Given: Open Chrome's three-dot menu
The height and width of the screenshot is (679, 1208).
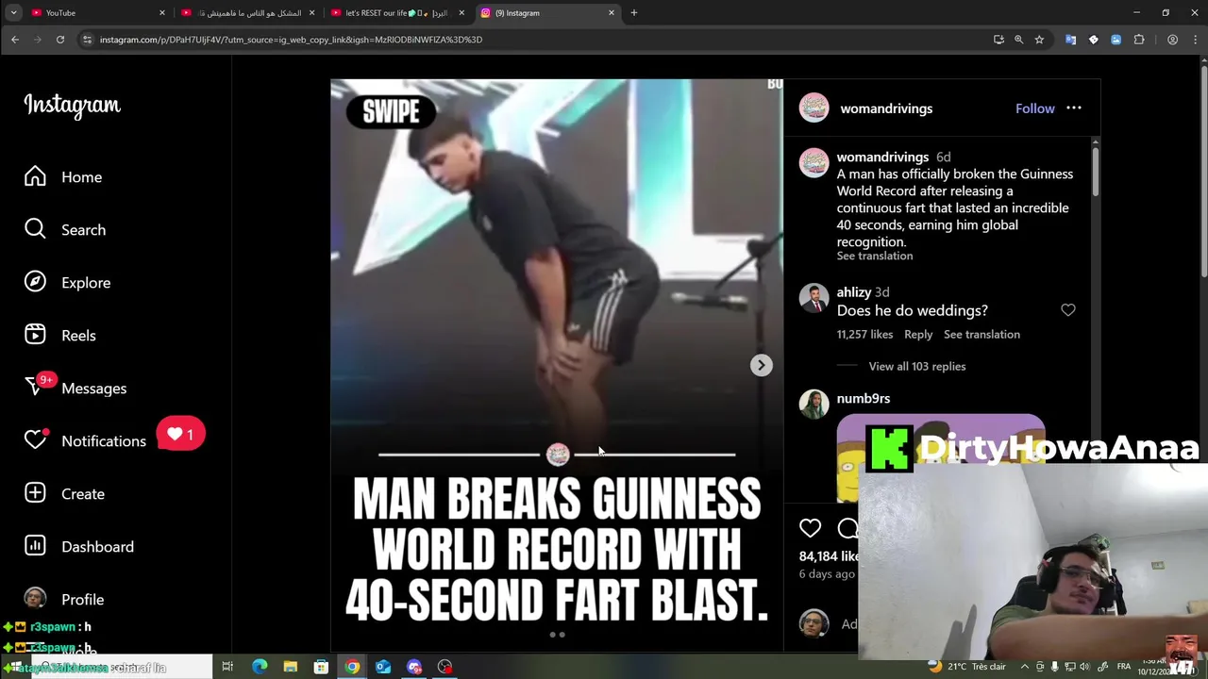Looking at the screenshot, I should pos(1194,40).
